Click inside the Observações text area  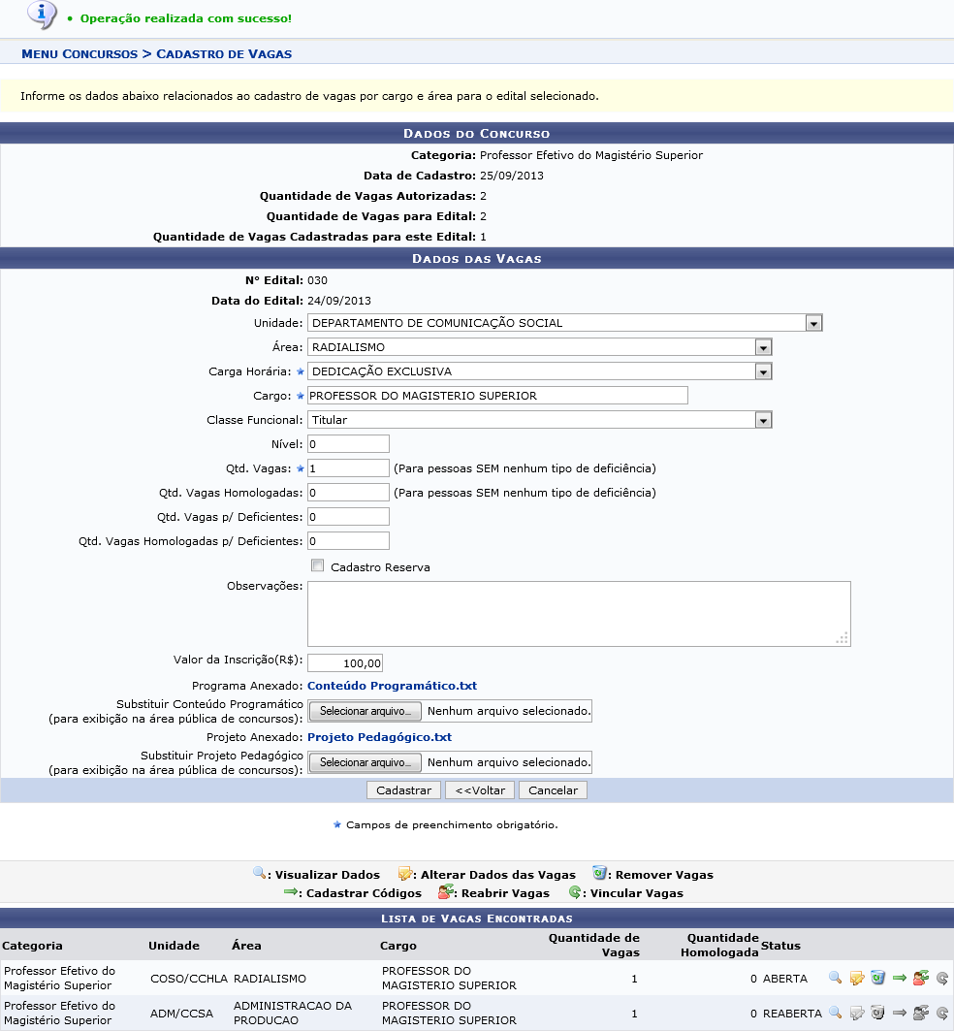(x=579, y=614)
